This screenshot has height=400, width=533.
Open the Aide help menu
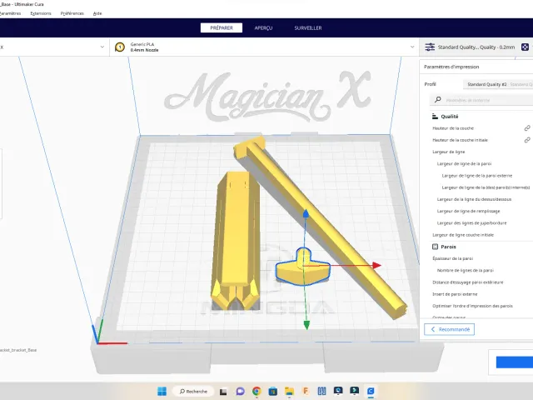point(97,13)
